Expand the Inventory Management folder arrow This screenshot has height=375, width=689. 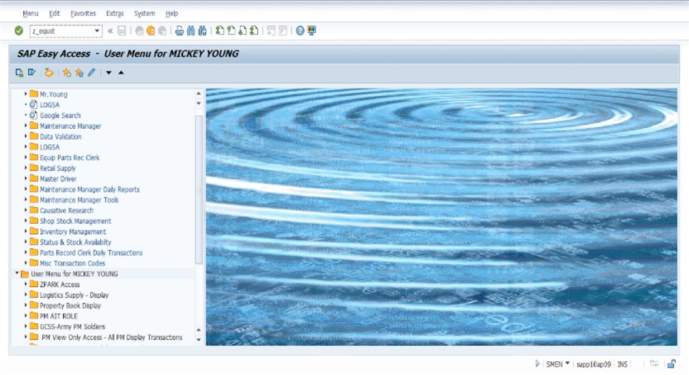click(x=25, y=231)
